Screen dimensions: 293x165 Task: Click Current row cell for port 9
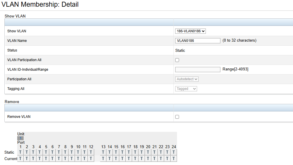(72, 159)
